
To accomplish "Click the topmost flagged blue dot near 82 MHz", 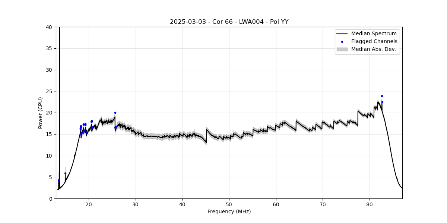I will click(382, 96).
